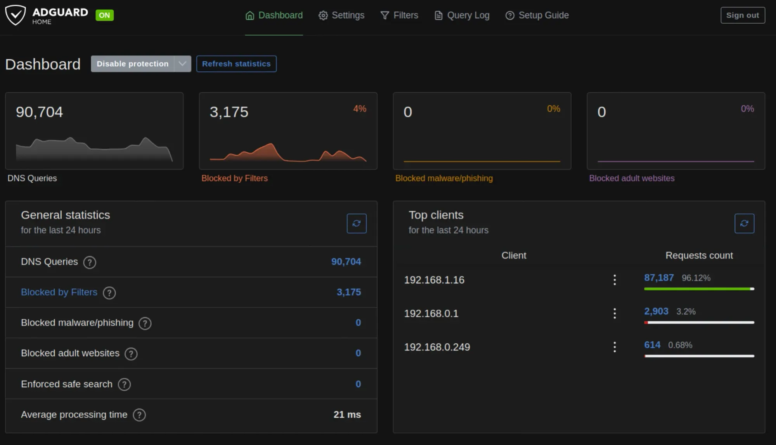Click the 2,903 requests count link
776x445 pixels.
click(656, 311)
